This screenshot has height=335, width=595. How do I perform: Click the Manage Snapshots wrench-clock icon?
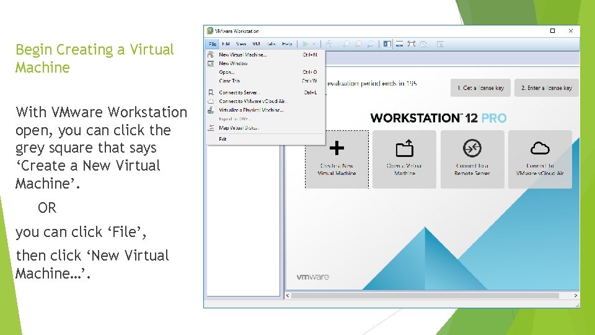coord(371,44)
